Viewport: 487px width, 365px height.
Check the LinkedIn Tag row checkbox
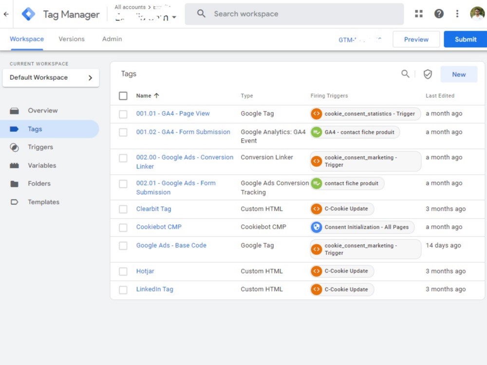[123, 290]
